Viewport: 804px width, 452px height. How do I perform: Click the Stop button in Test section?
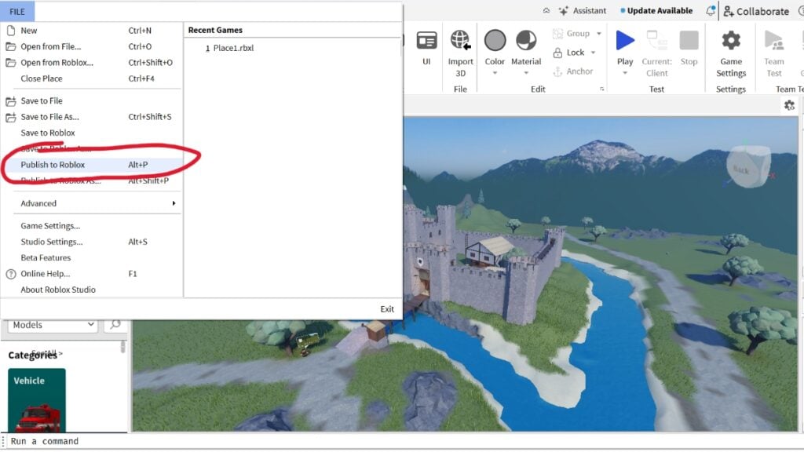[689, 47]
